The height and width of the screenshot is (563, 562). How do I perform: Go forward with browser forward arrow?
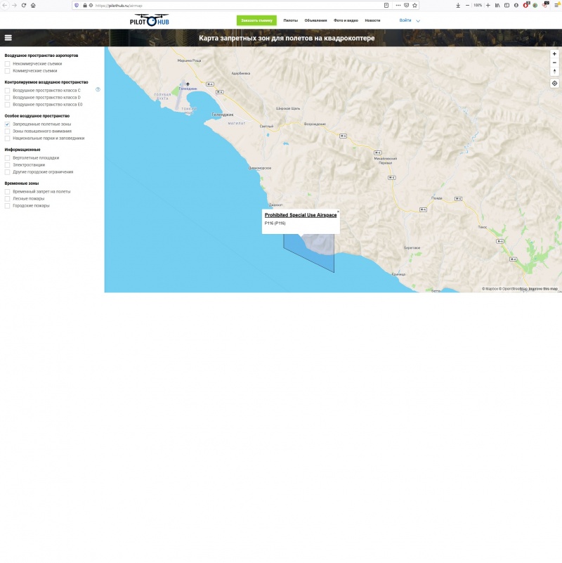coord(14,6)
